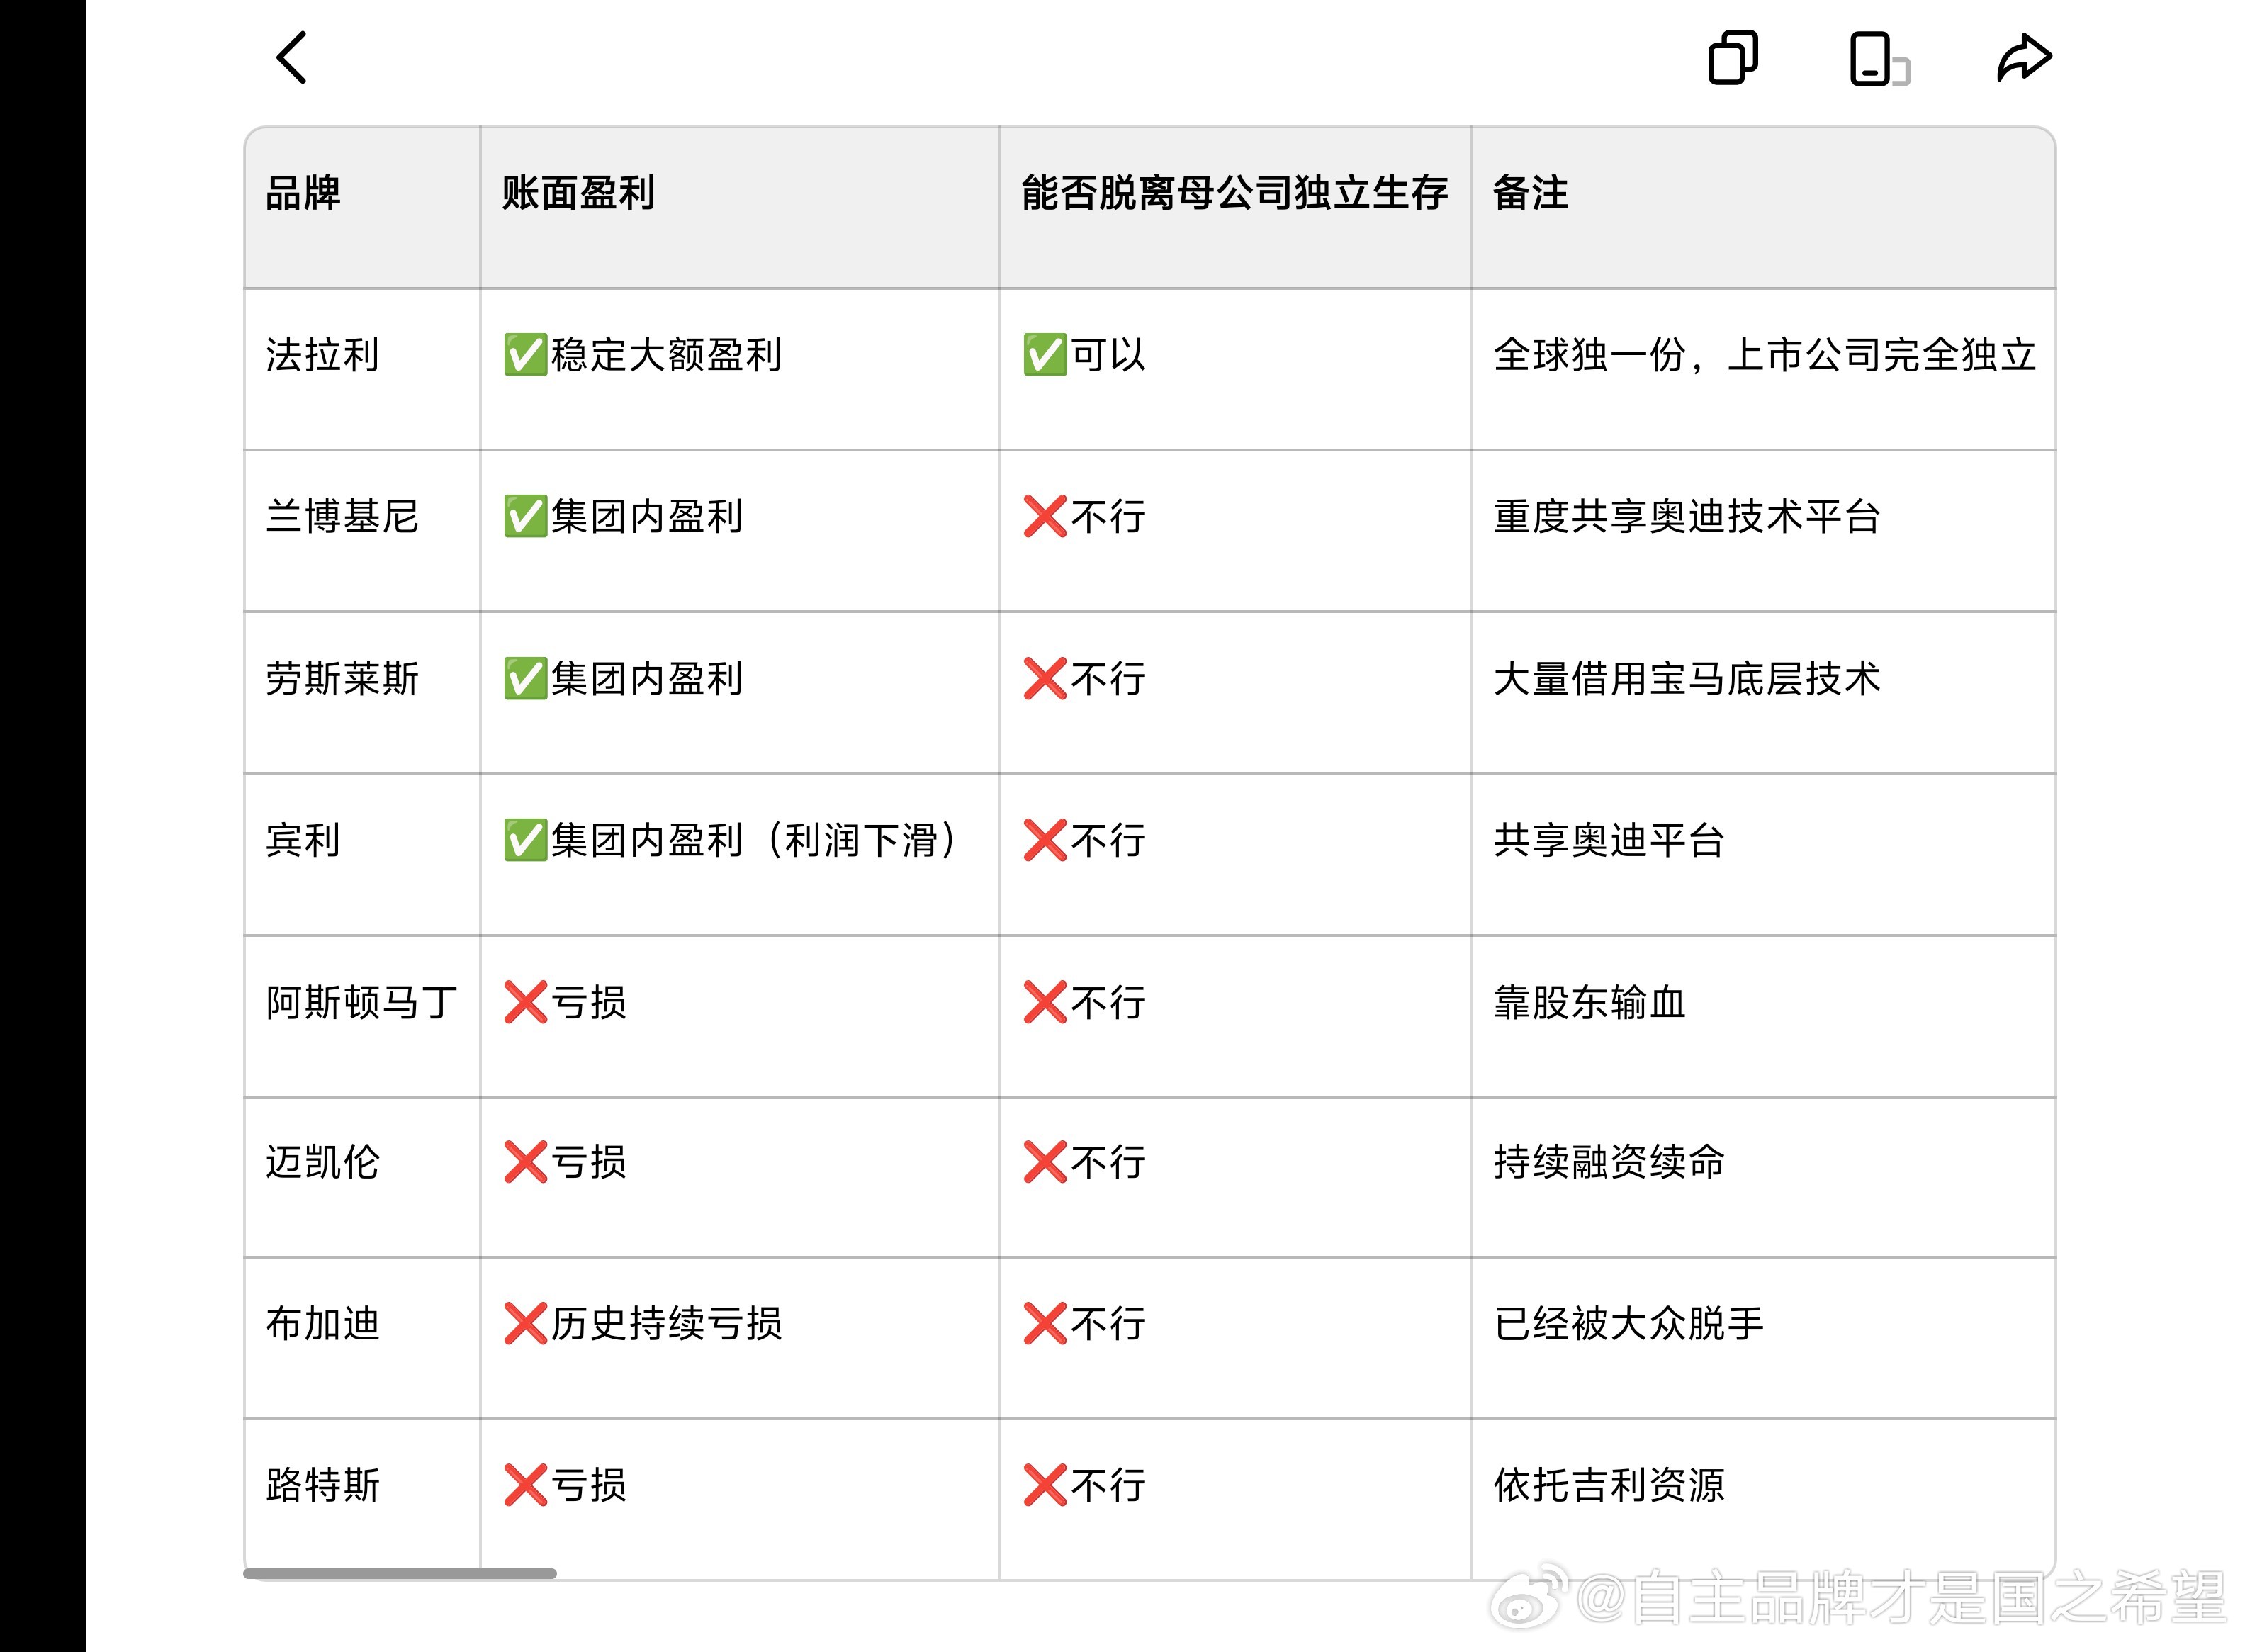
Task: Click 亏损 in the 路特斯 row
Action: tap(565, 1485)
